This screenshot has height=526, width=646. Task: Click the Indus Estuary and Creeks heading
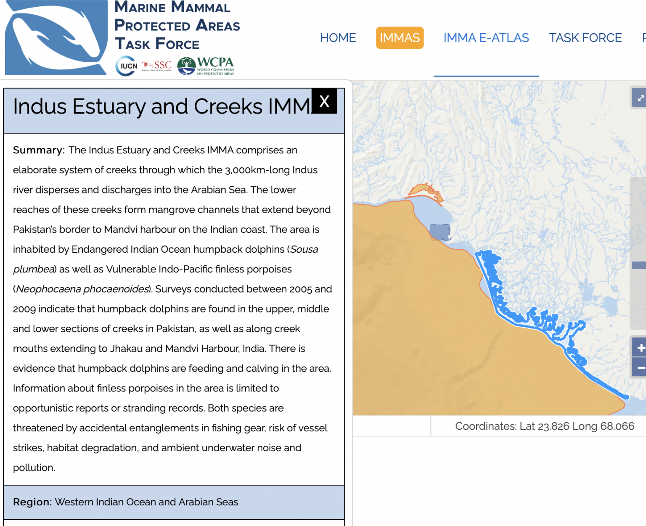coord(161,107)
